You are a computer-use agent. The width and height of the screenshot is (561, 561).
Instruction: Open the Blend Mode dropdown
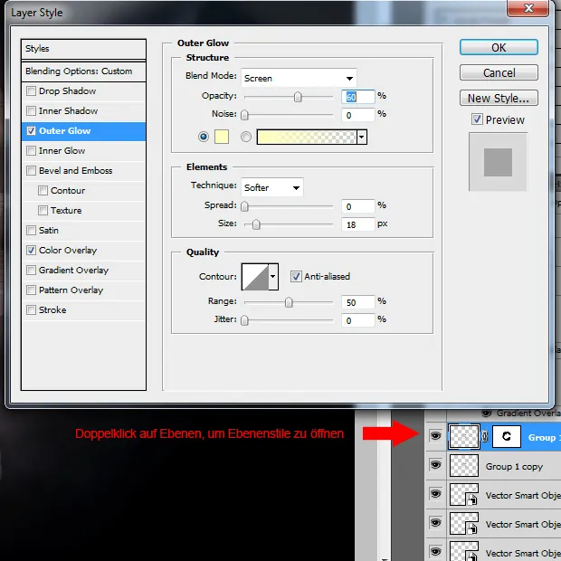pyautogui.click(x=299, y=78)
